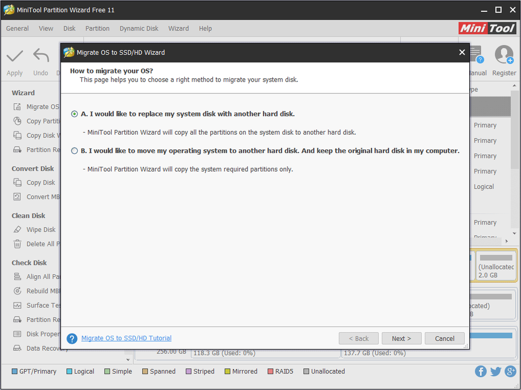Click the Convert MBR disk icon
The width and height of the screenshot is (521, 390).
tap(17, 197)
